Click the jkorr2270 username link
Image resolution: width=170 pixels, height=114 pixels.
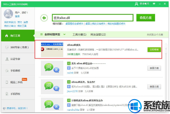click(x=72, y=91)
